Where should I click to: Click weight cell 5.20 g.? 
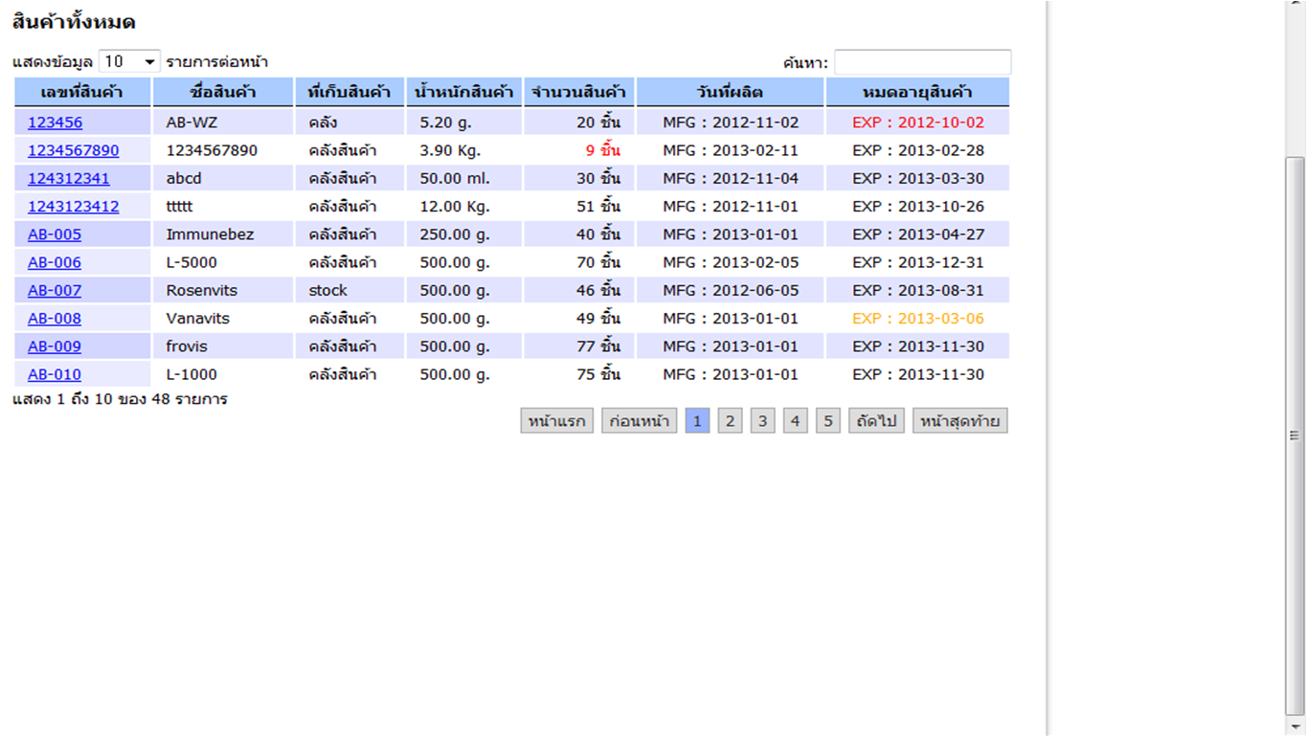(x=464, y=123)
